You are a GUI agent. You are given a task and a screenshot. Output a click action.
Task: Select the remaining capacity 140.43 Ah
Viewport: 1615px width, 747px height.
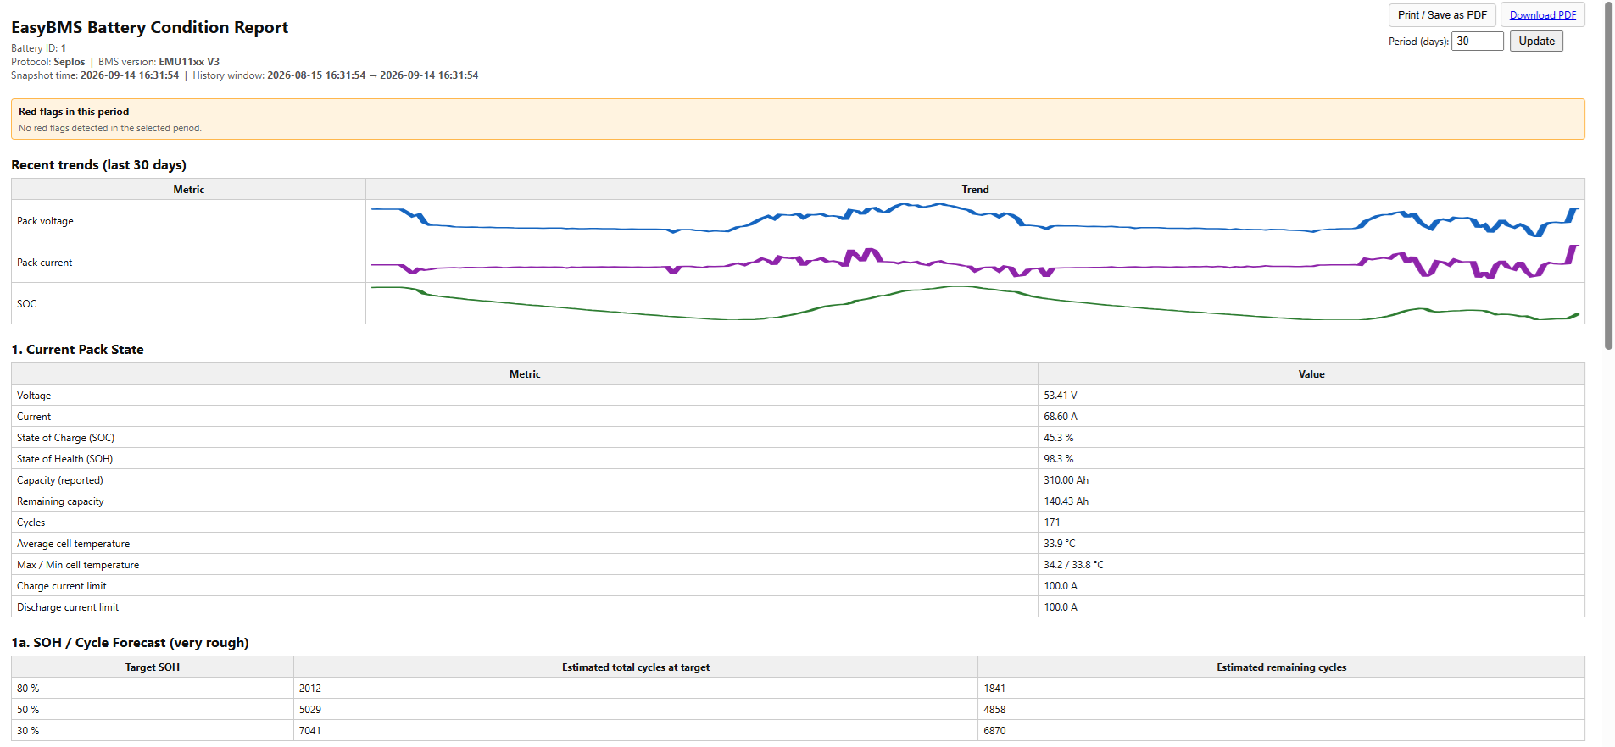click(x=1066, y=501)
